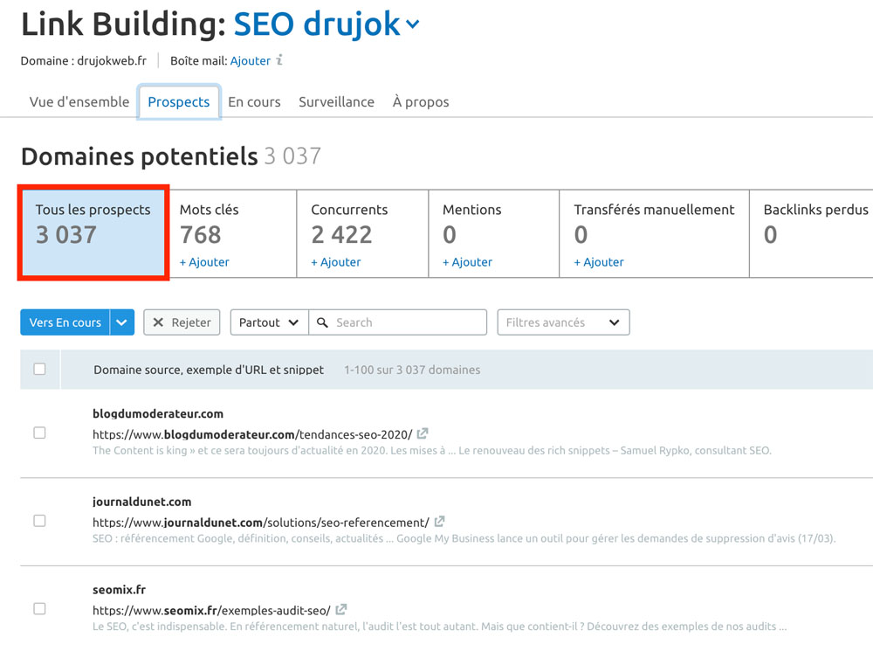Viewport: 873px width, 651px height.
Task: Click + Ajouter under Mots clés
Action: coord(204,262)
